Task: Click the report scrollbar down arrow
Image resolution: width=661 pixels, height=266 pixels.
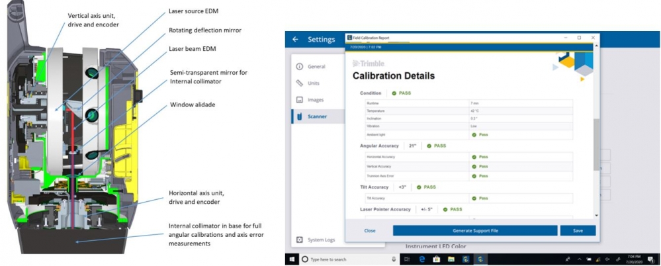Action: [x=595, y=216]
